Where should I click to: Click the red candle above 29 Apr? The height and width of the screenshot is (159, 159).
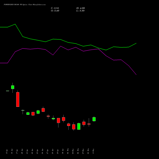click(59, 121)
